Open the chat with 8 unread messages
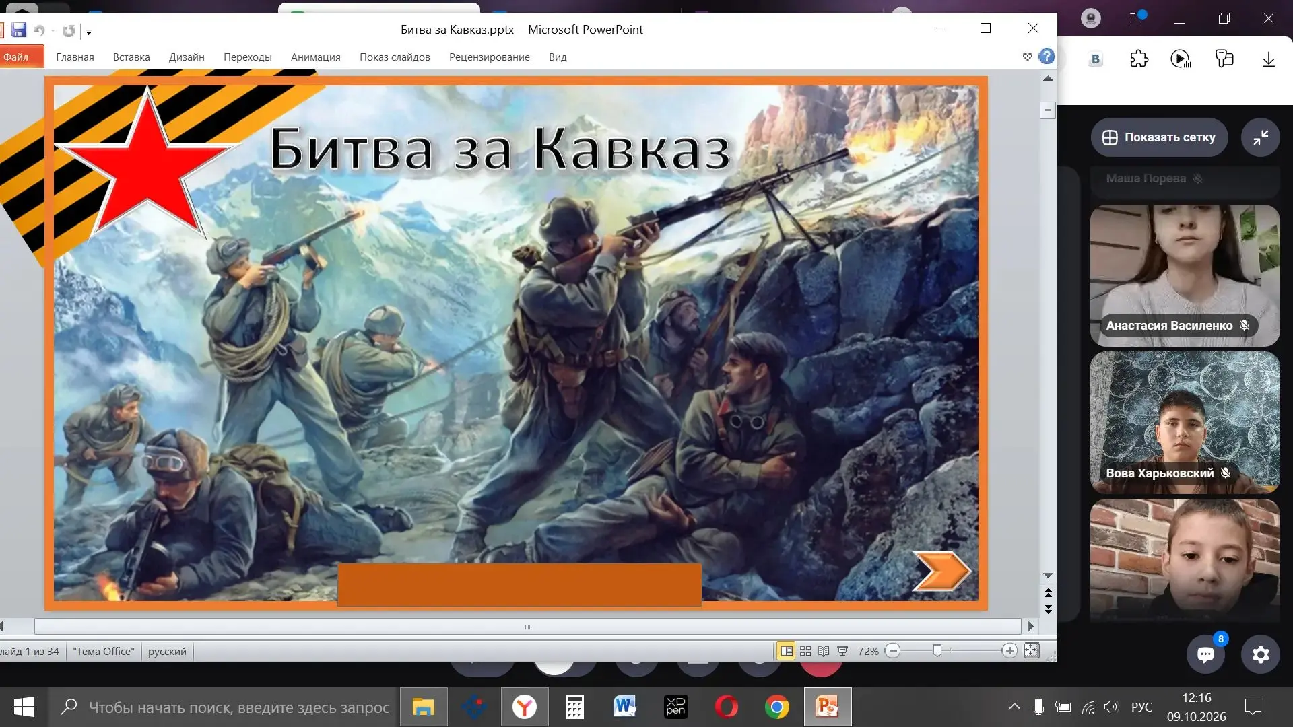This screenshot has height=727, width=1293. (1205, 654)
